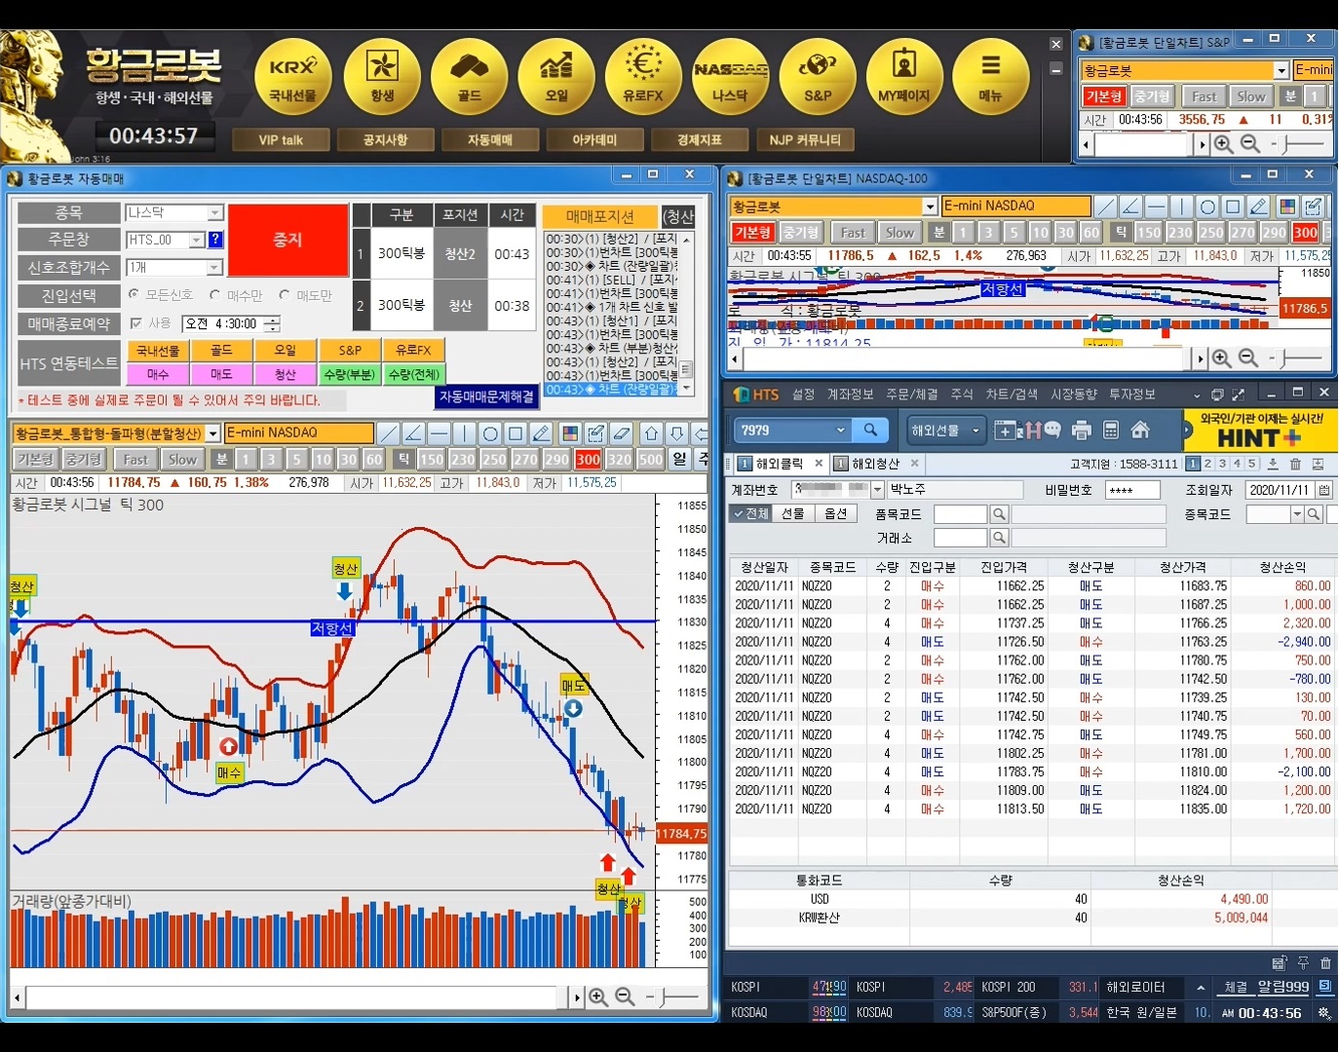1339x1052 pixels.
Task: Open the calculator icon in HTS toolbar
Action: [x=1110, y=431]
